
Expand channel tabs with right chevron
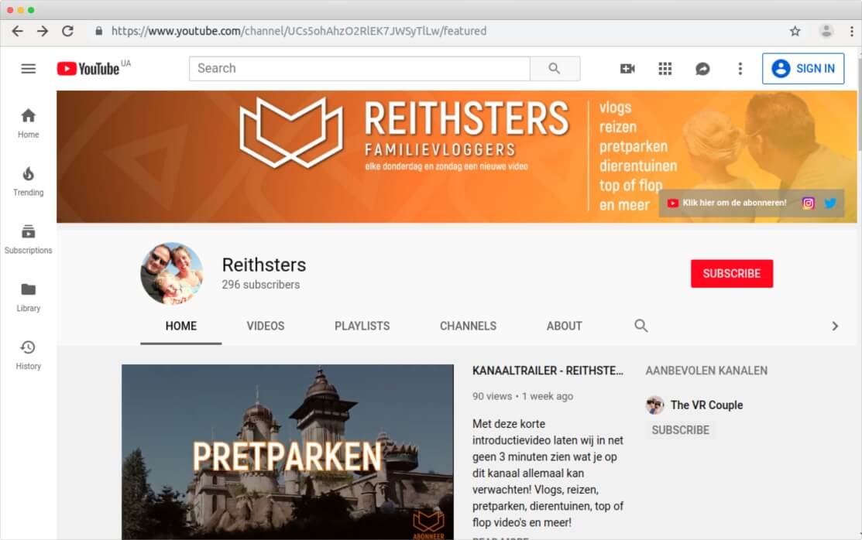click(835, 326)
